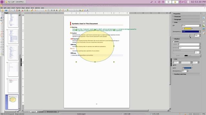Viewport: 206px width, 115px height.
Task: Select the page 10 thumbnail with ellipse
Action: point(13,102)
